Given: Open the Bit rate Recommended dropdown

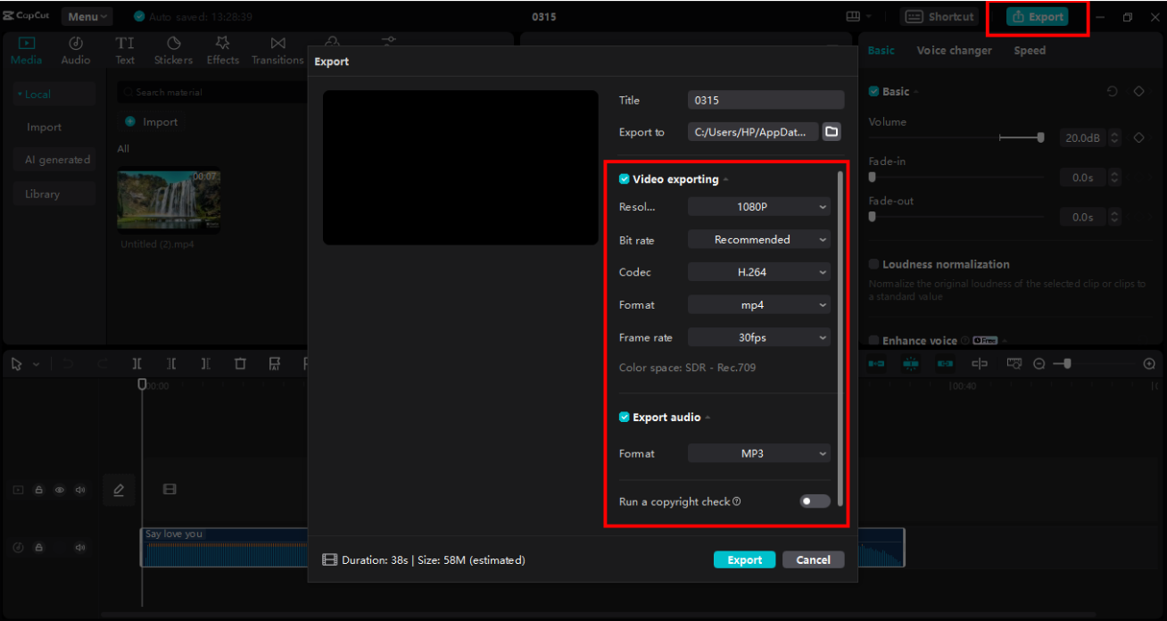Looking at the screenshot, I should click(759, 240).
